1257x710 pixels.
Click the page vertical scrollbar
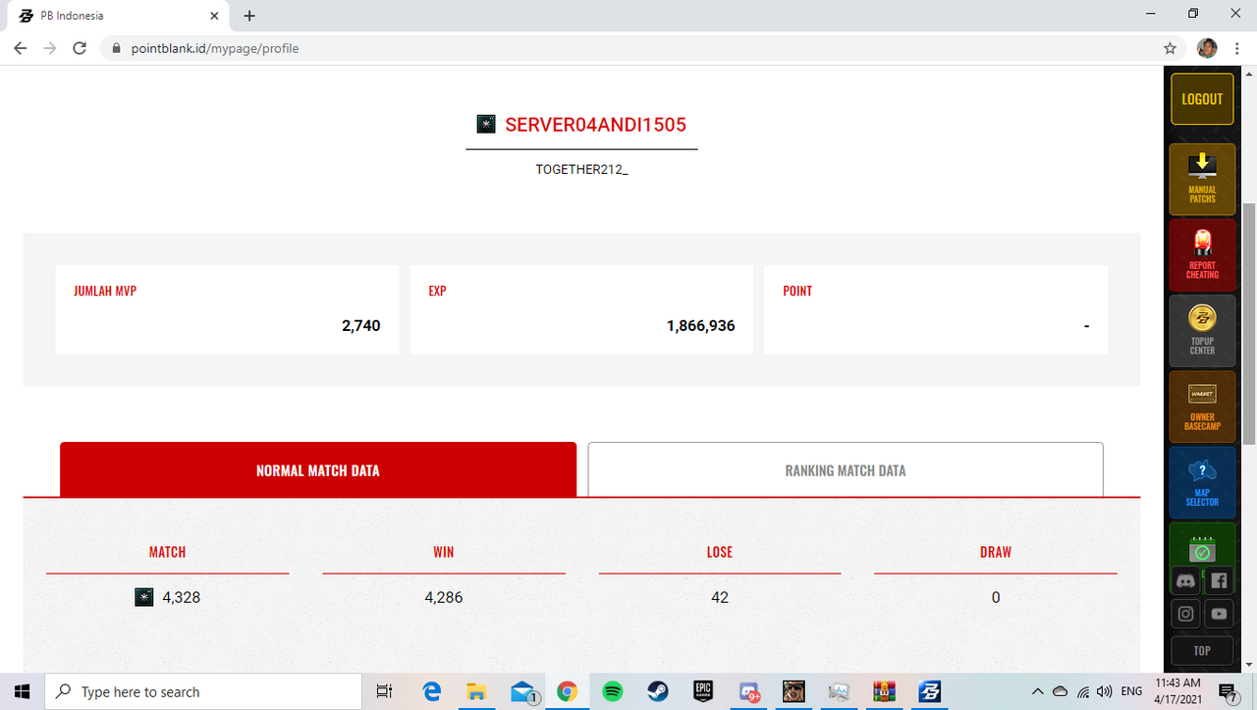click(x=1250, y=324)
